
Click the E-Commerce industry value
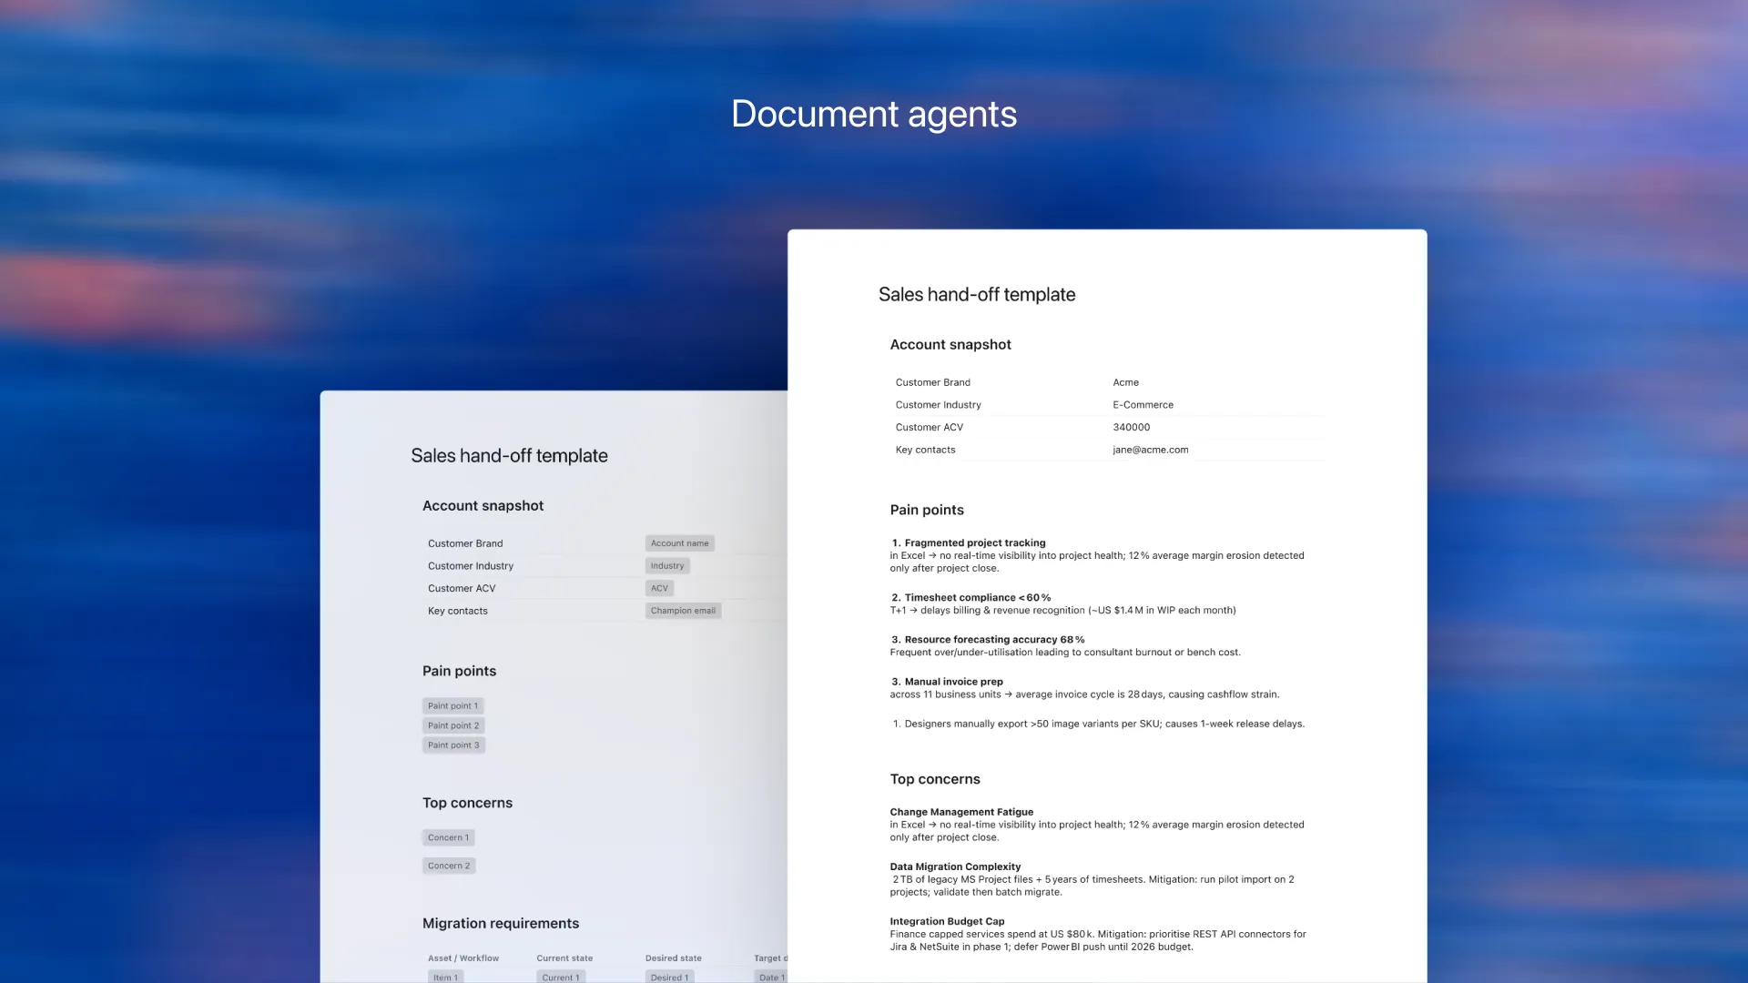(x=1143, y=405)
